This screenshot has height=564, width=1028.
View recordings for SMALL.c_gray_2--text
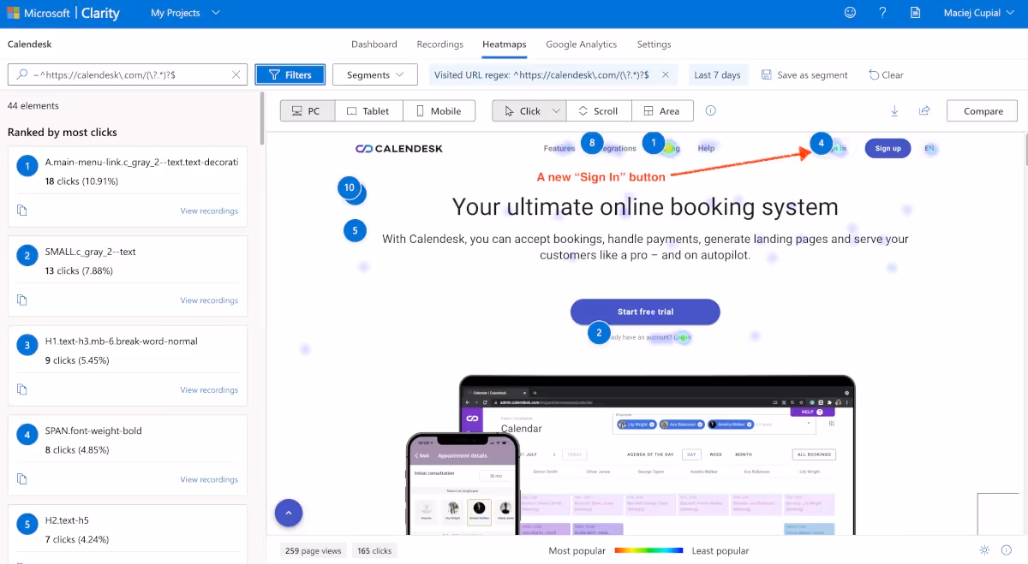[209, 300]
